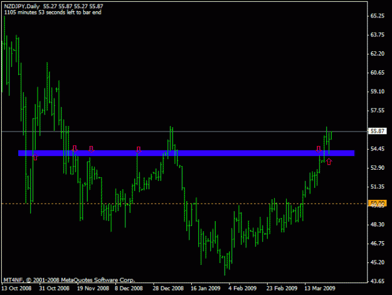The image size is (392, 295).
Task: Click the 52.90 price axis label
Action: click(377, 168)
